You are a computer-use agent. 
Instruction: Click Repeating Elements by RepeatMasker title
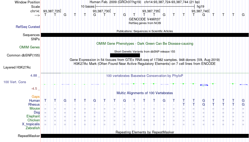pyautogui.click(x=145, y=132)
